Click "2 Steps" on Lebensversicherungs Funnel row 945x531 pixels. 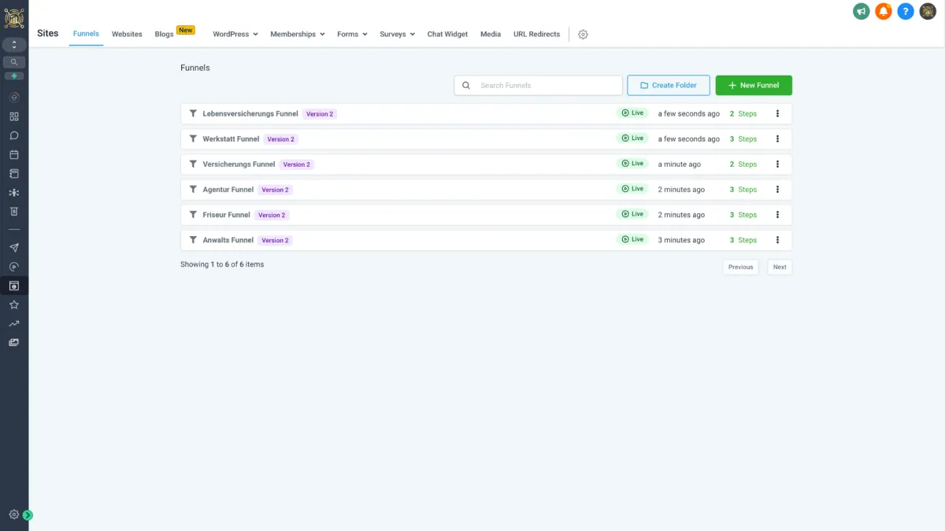pyautogui.click(x=743, y=113)
